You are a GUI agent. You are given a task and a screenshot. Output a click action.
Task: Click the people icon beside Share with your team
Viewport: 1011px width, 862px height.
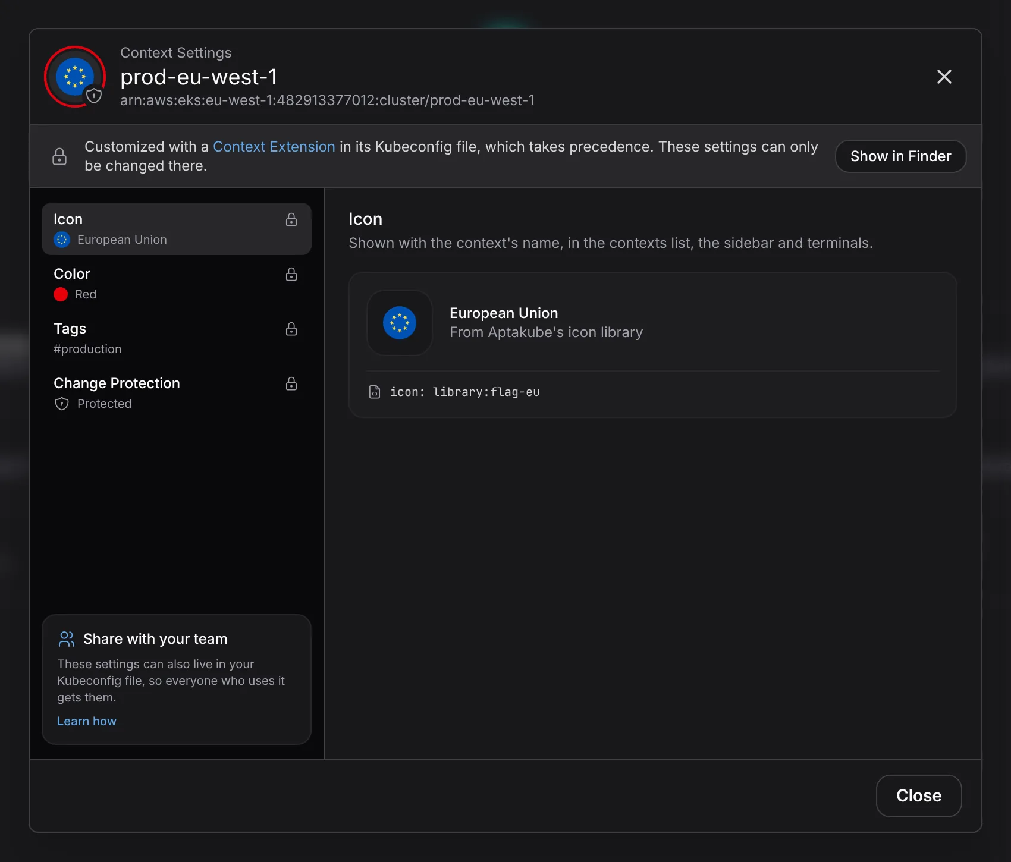pyautogui.click(x=67, y=639)
